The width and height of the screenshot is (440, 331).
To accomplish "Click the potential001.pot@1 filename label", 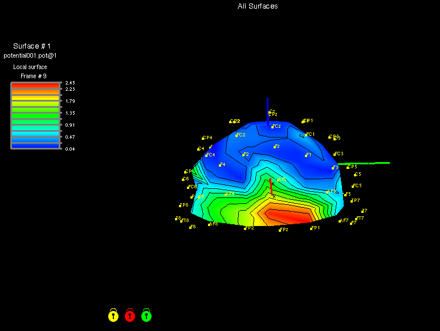I will click(30, 56).
